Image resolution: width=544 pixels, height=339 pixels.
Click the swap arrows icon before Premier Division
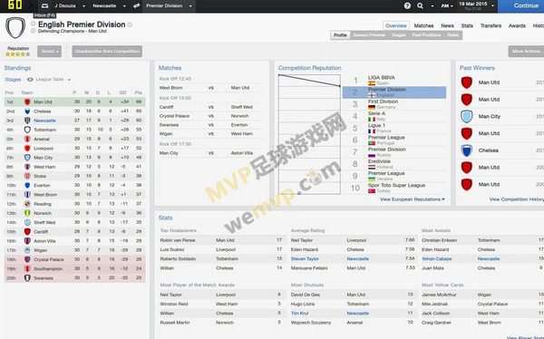137,6
